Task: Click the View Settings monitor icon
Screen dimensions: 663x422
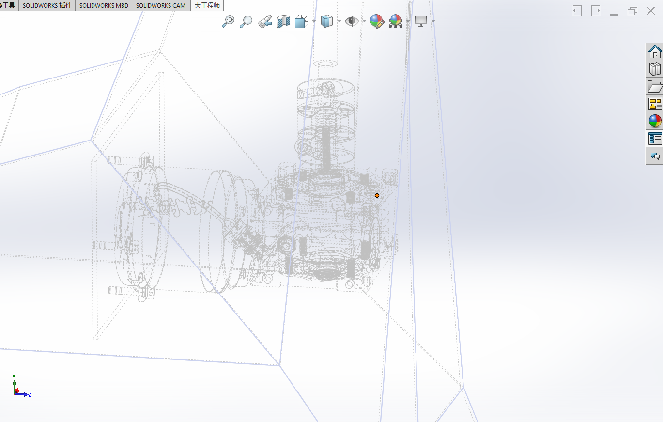Action: (421, 21)
